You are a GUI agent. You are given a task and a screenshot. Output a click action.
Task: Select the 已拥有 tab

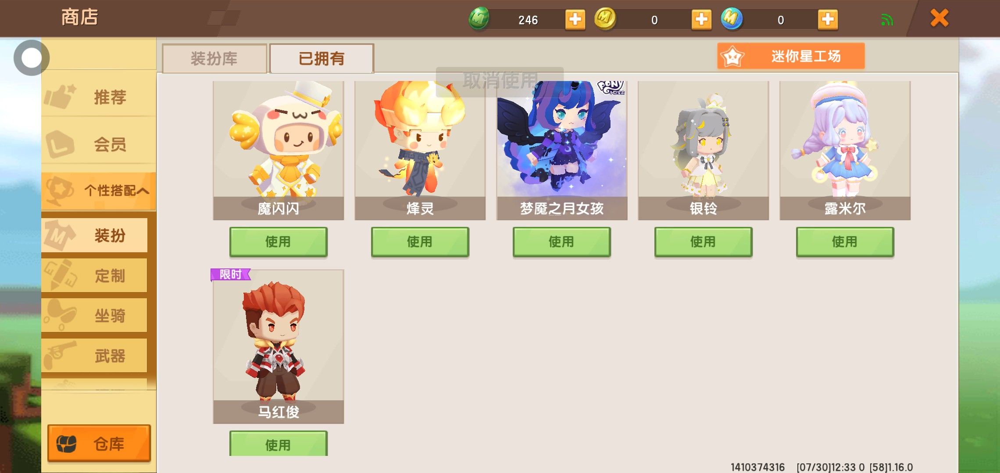(x=321, y=58)
